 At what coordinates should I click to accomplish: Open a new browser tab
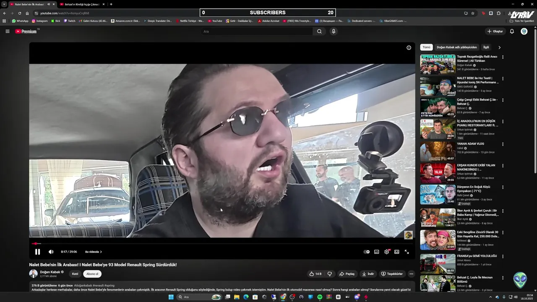click(111, 4)
